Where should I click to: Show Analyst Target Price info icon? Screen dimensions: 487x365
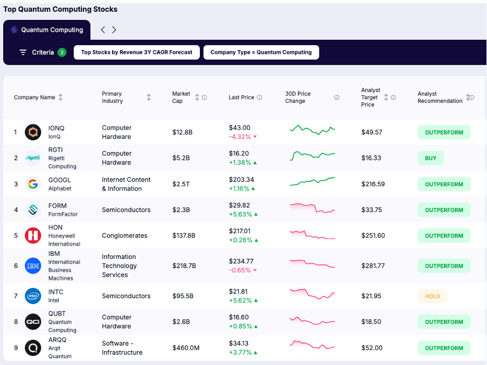[393, 97]
